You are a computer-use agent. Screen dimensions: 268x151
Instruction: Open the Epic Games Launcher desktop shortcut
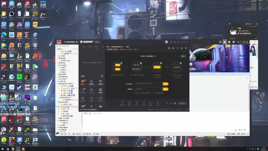tap(4, 79)
